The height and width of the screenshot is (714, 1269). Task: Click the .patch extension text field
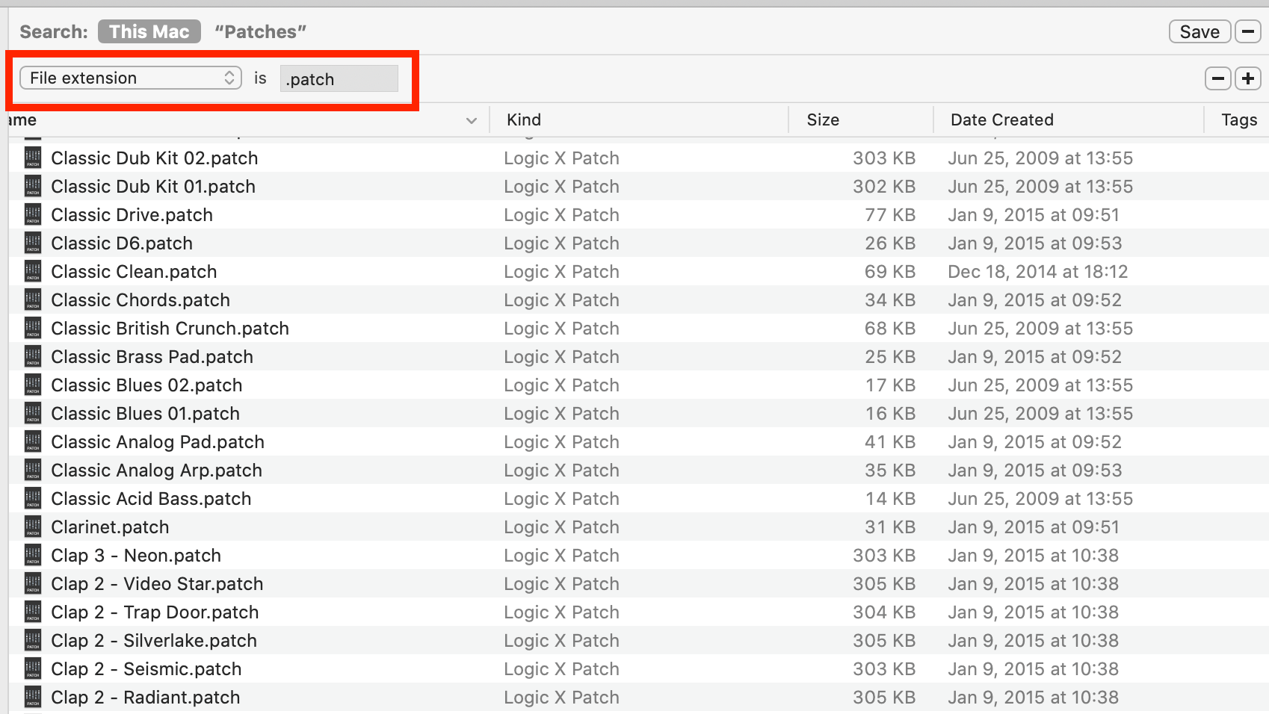(339, 78)
